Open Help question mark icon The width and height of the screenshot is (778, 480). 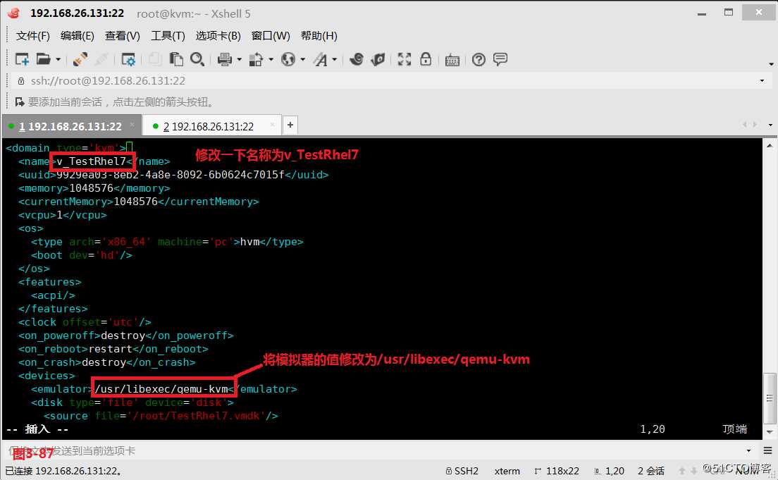tap(478, 60)
